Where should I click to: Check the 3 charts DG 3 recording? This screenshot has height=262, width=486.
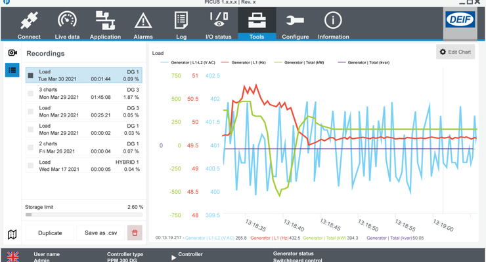point(31,94)
